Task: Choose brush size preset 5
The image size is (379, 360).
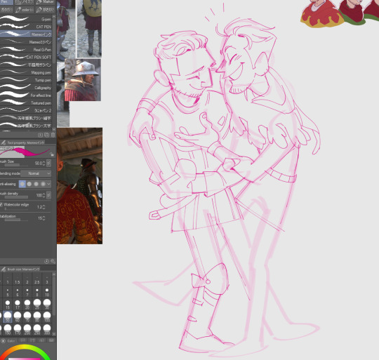Action: click(8, 292)
